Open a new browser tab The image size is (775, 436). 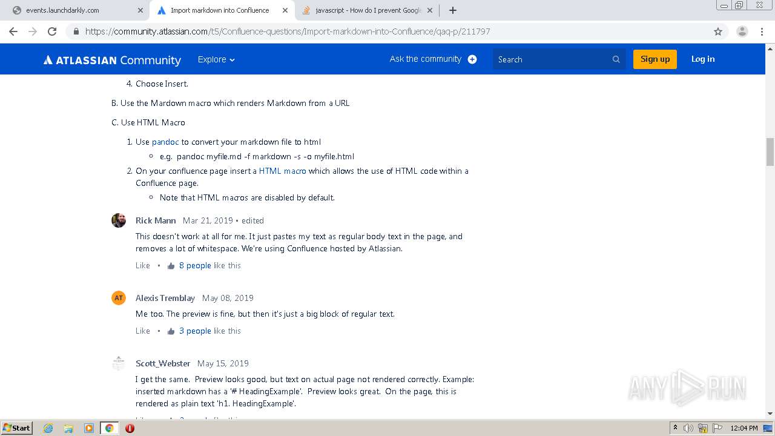pyautogui.click(x=452, y=10)
